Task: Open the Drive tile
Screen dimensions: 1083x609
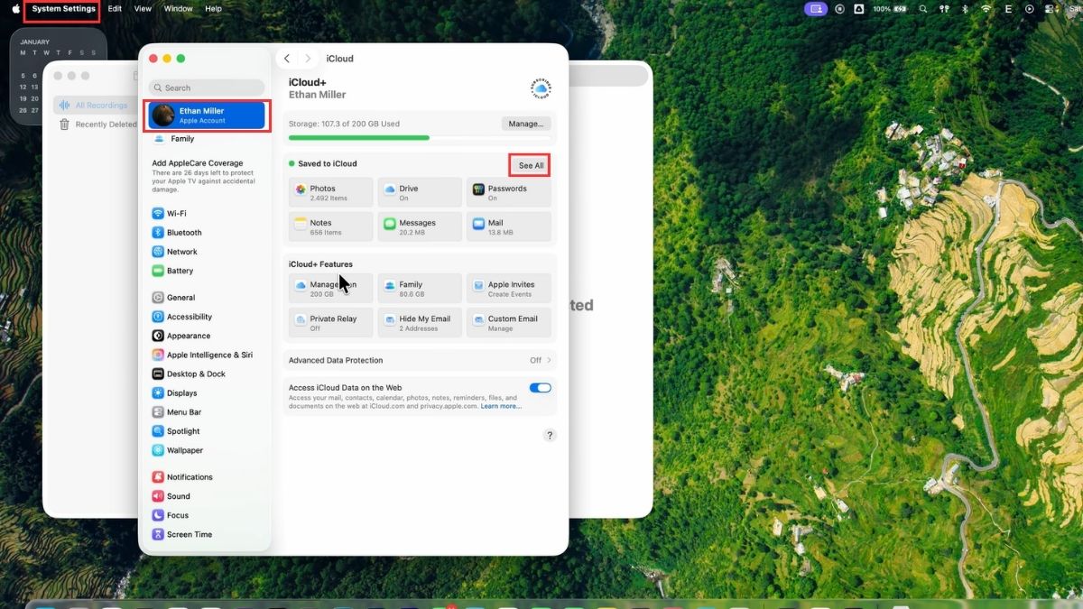Action: point(420,192)
